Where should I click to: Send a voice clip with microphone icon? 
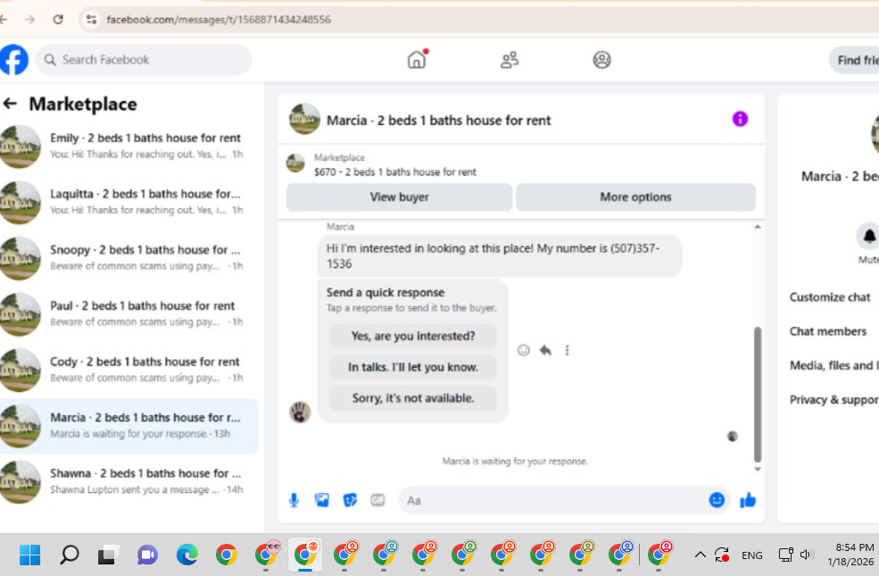click(294, 500)
